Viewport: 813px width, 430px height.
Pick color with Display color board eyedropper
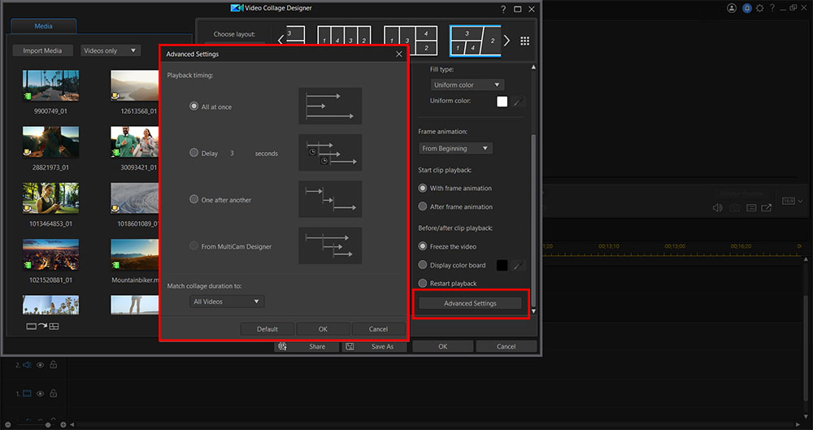click(517, 266)
